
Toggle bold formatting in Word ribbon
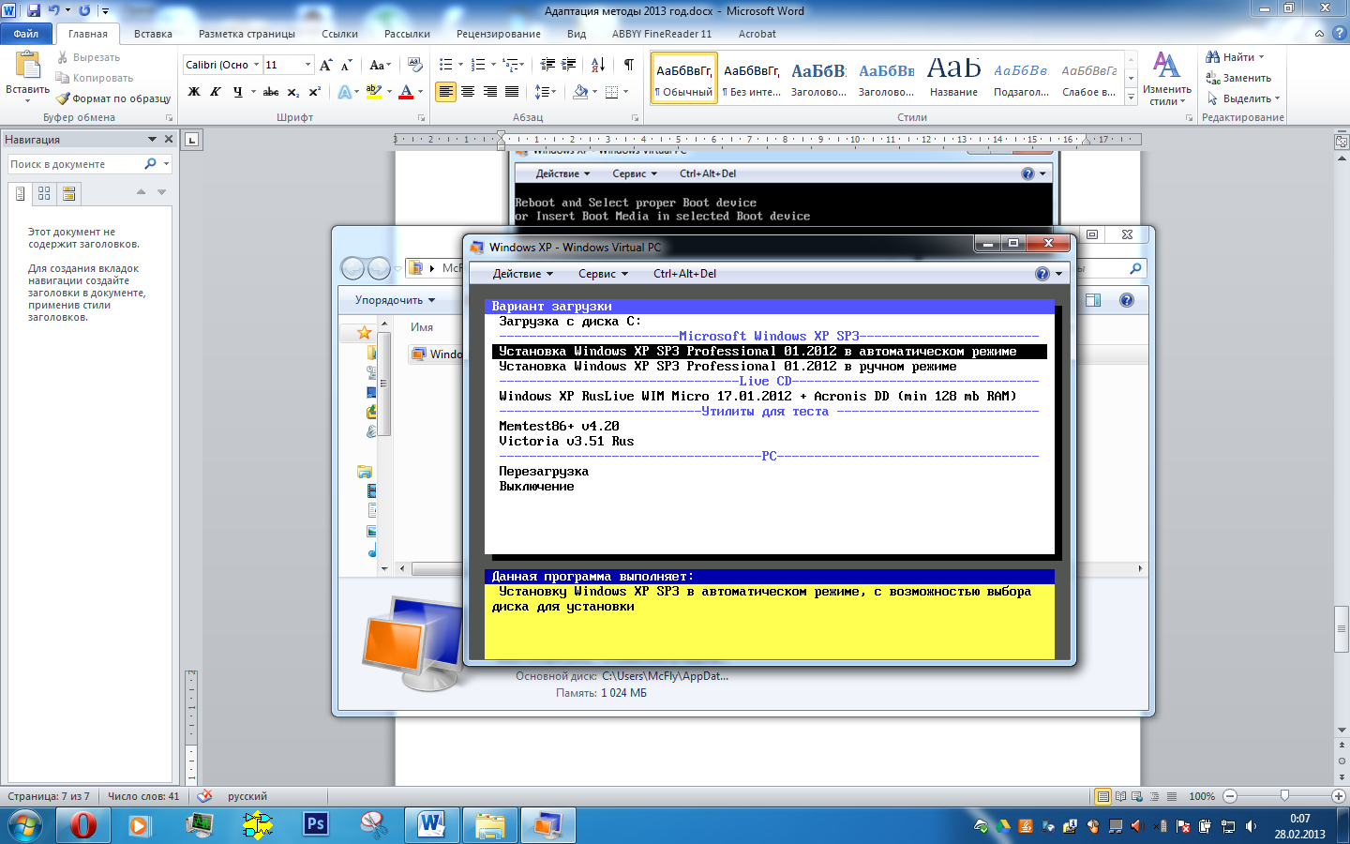tap(194, 92)
